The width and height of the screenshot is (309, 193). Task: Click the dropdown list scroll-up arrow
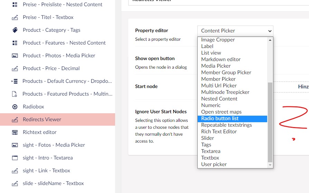(270, 40)
